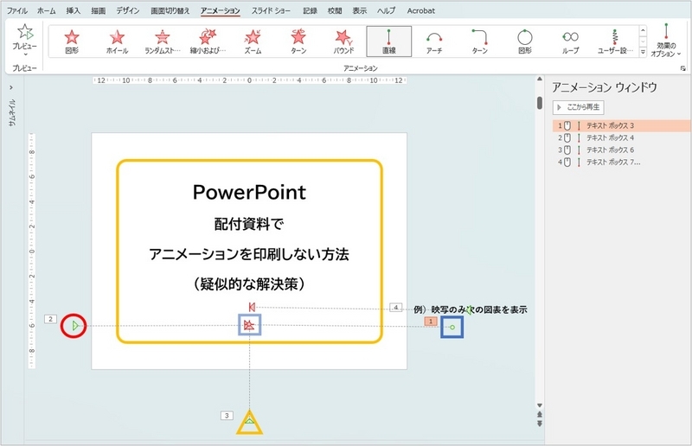Go to next slide with double-down arrow

pos(539,424)
